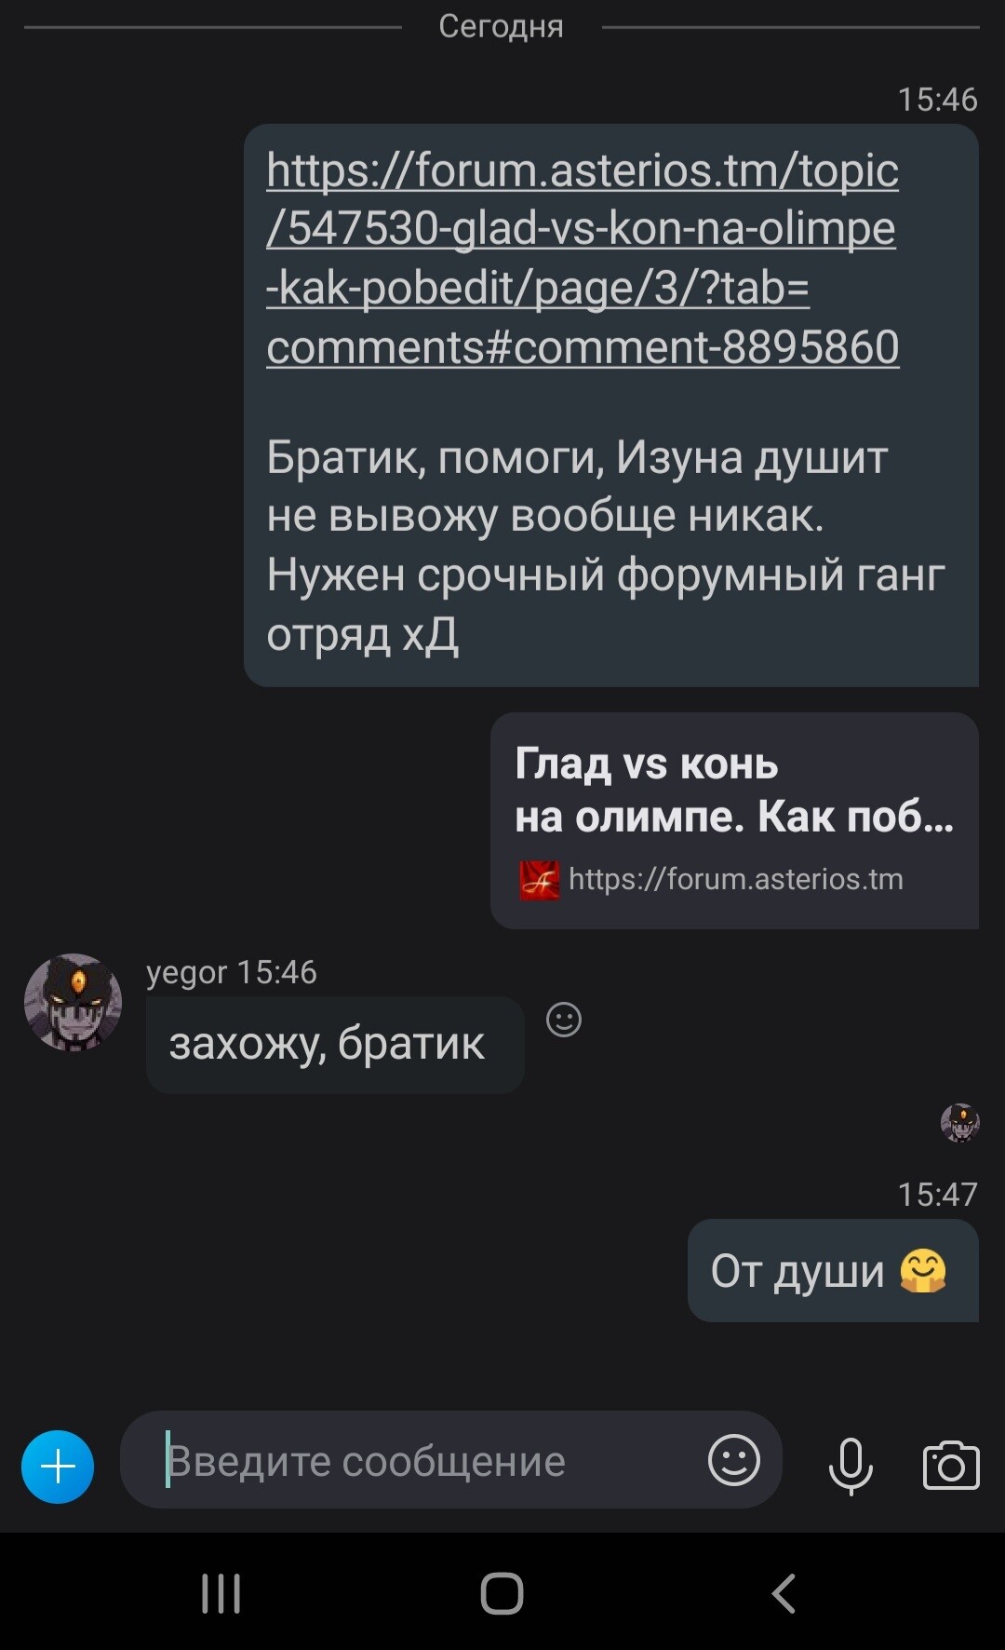Open the "Глад vs конь" preview card
This screenshot has width=1005, height=1650.
click(734, 820)
